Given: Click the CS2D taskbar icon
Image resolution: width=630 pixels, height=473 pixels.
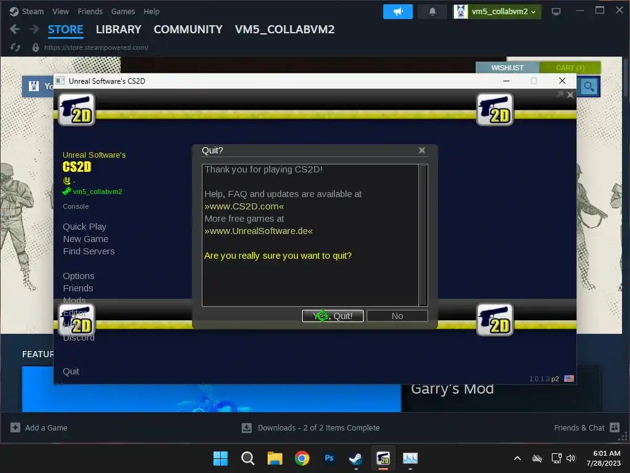Looking at the screenshot, I should point(383,458).
